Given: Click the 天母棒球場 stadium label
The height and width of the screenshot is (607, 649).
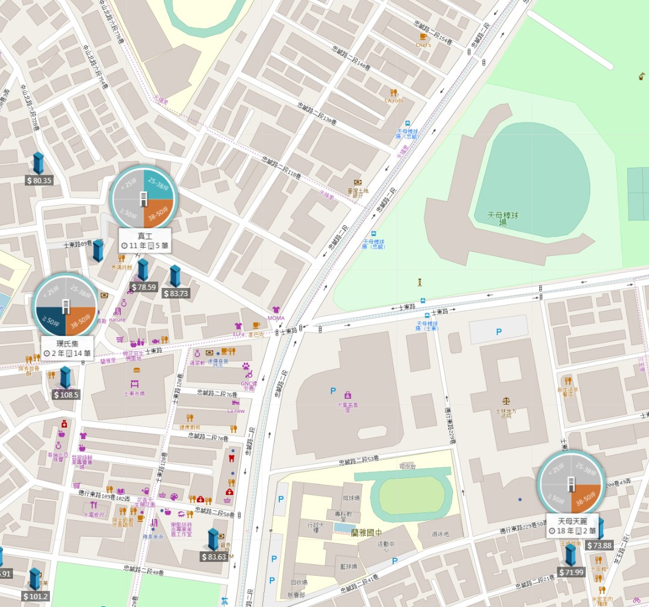Looking at the screenshot, I should [502, 218].
